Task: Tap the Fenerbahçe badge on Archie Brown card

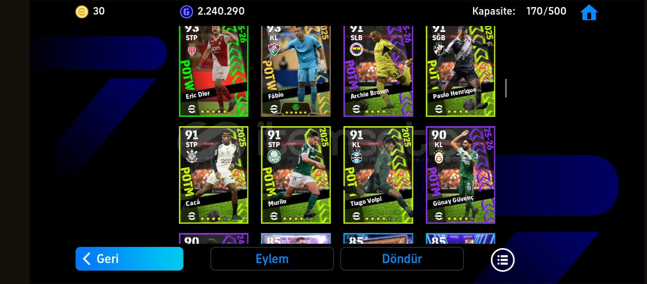Action: click(x=356, y=50)
